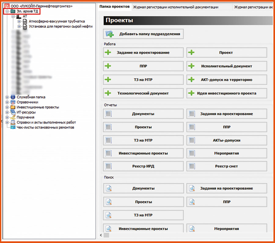The width and height of the screenshot is (275, 243).
Task: Select the АТ tree item
Action: point(25,16)
